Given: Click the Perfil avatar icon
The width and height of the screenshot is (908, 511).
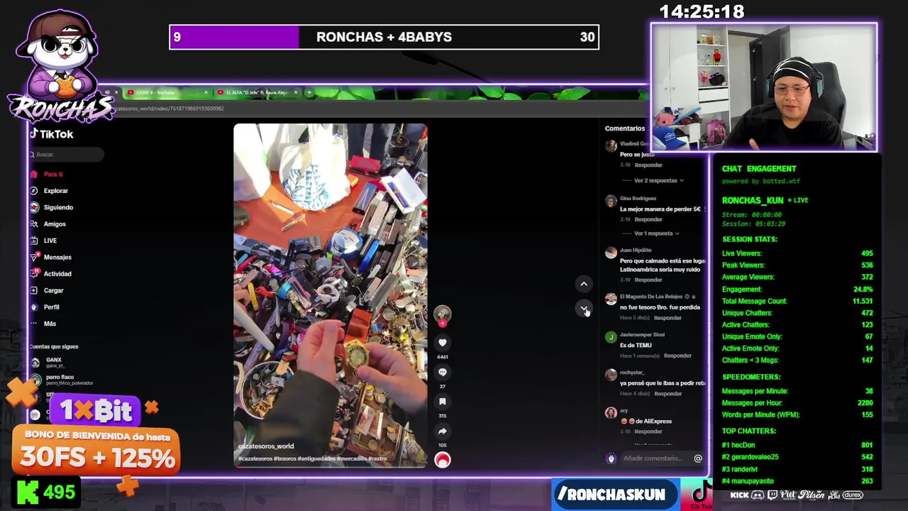Looking at the screenshot, I should pyautogui.click(x=34, y=307).
